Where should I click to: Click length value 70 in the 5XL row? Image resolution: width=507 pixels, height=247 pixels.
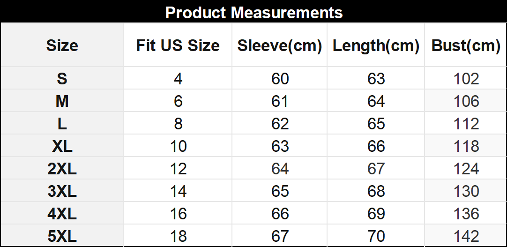point(376,236)
